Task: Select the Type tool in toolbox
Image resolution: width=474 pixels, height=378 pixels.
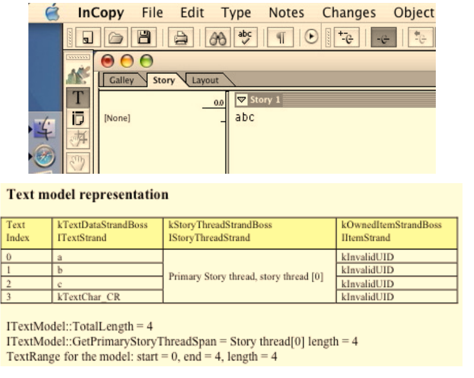Action: (78, 97)
